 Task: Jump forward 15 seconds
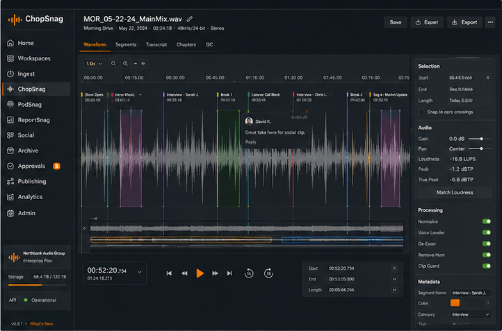tap(268, 273)
